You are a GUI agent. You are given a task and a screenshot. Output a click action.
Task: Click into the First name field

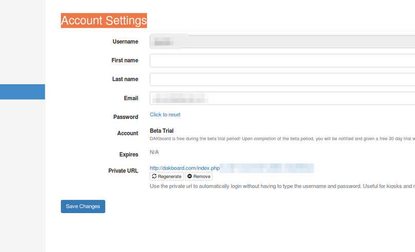pos(282,61)
